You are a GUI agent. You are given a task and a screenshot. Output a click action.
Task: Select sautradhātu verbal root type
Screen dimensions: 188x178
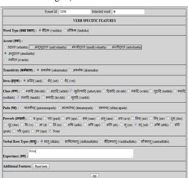(x=139, y=141)
